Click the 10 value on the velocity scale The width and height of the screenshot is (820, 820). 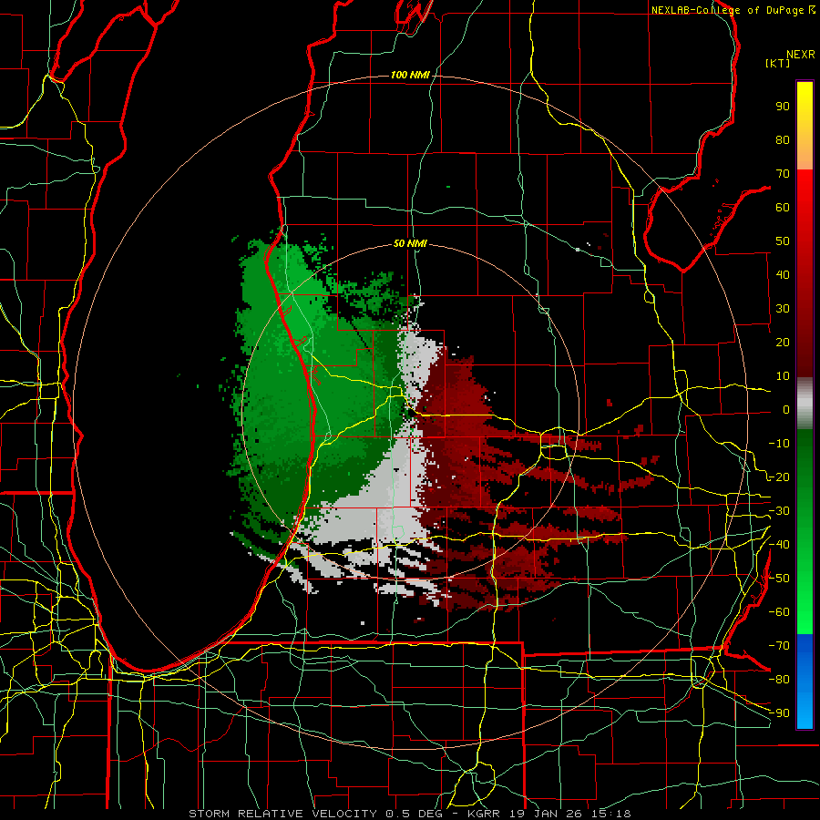click(x=783, y=376)
